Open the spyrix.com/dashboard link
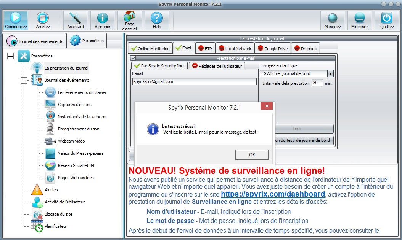This screenshot has height=240, width=402. 273,194
